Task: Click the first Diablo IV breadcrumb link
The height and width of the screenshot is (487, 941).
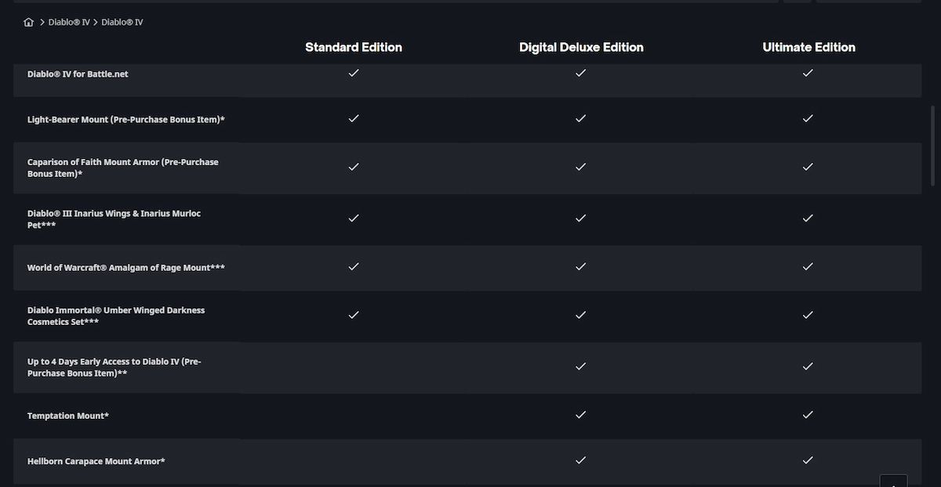Action: [x=69, y=22]
